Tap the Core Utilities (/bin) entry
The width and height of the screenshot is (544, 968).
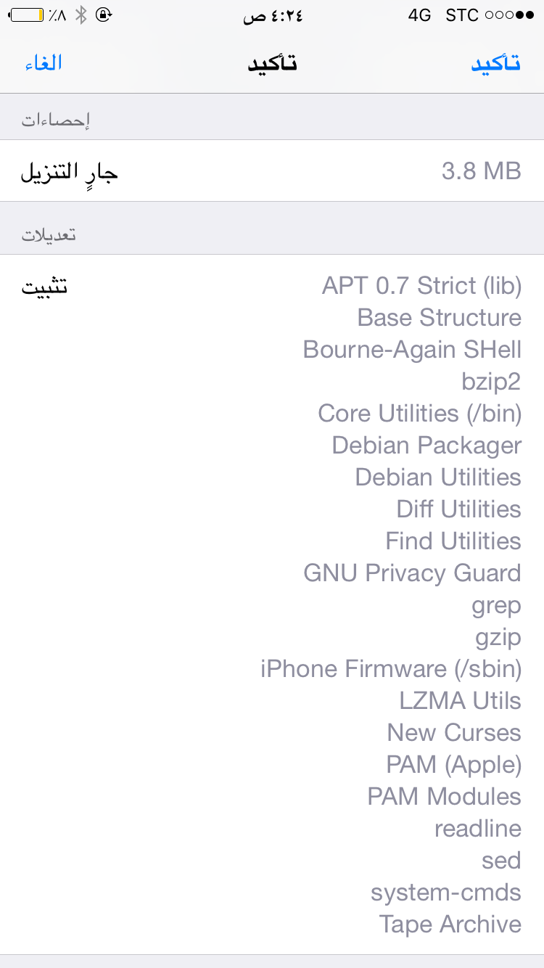click(419, 414)
